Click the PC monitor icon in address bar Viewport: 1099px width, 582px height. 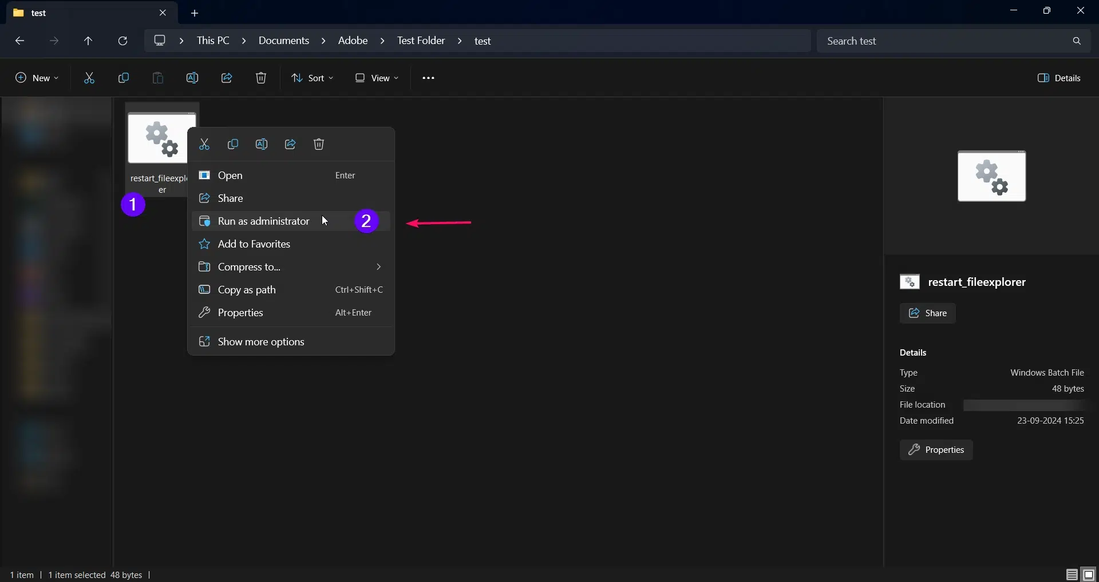tap(160, 41)
